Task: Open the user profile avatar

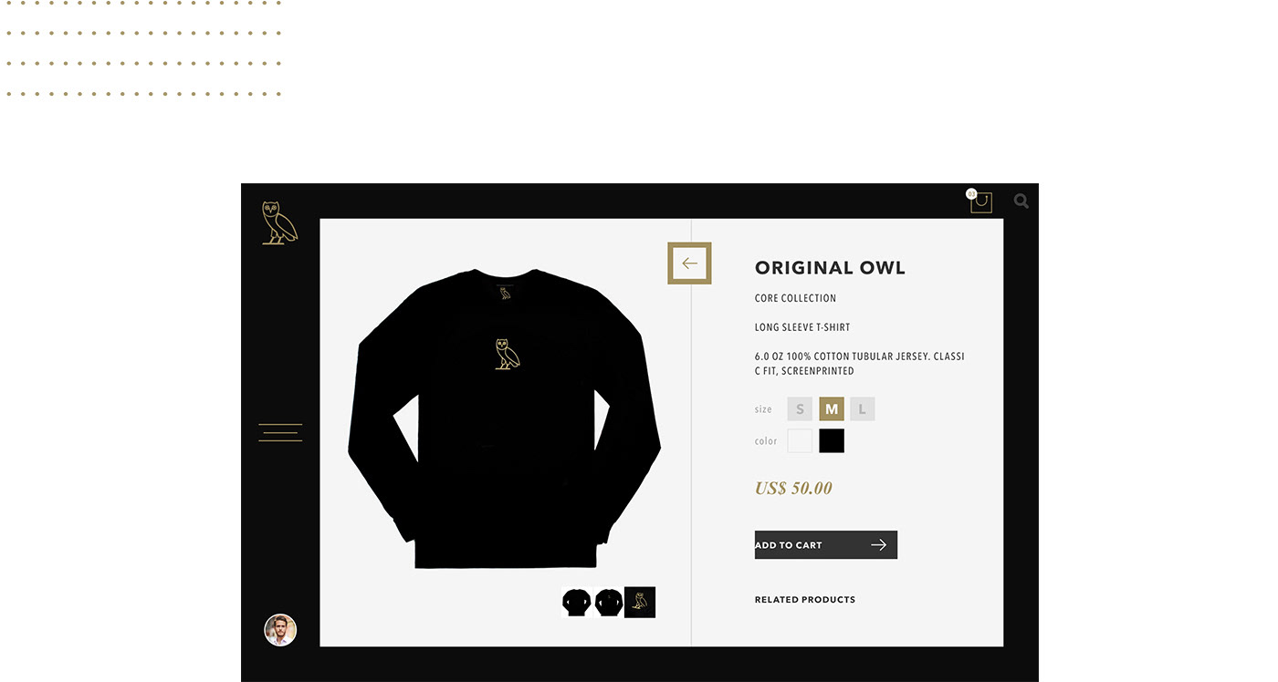Action: 280,630
